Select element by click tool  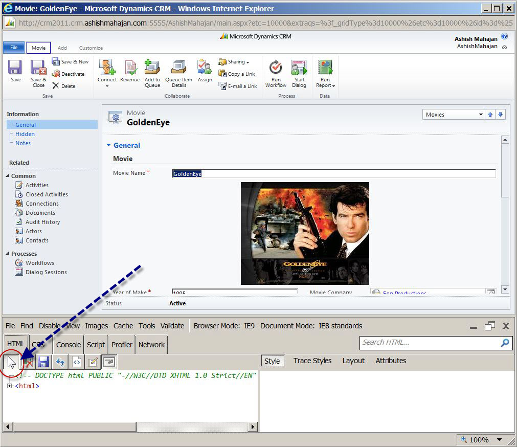(12, 362)
